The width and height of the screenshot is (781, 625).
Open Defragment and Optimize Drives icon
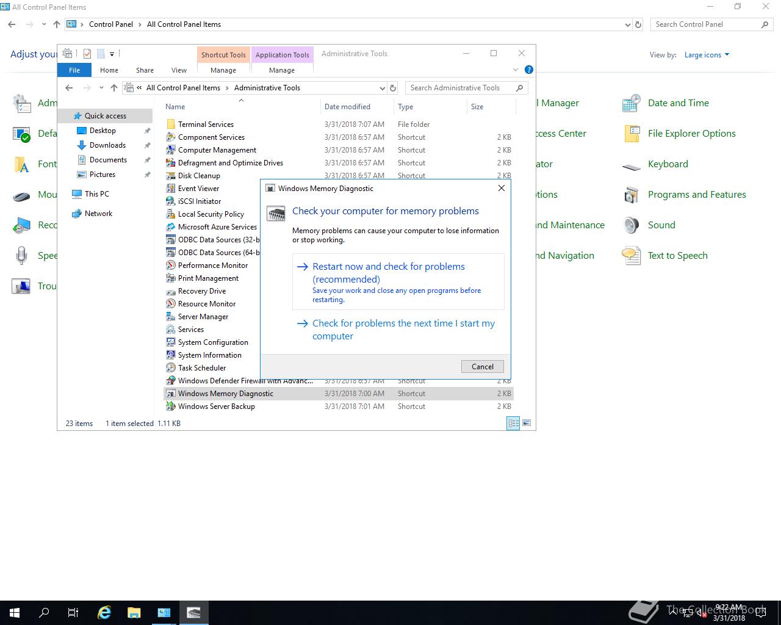[x=171, y=163]
